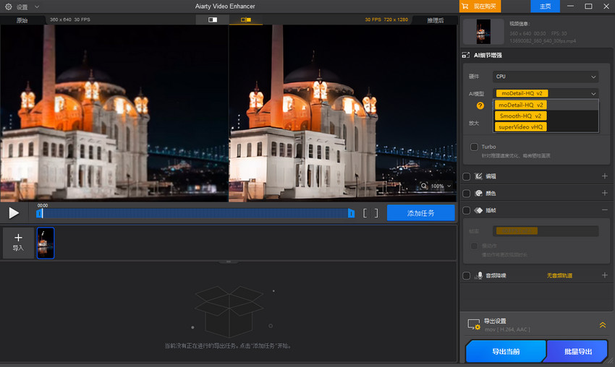
Task: Click the 添加任务 button
Action: [420, 212]
